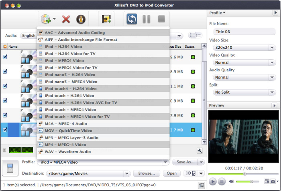Screen dimensions: 281x191
Task: Select M4A – MPEG-4 Audio
Action: pyautogui.click(x=103, y=124)
